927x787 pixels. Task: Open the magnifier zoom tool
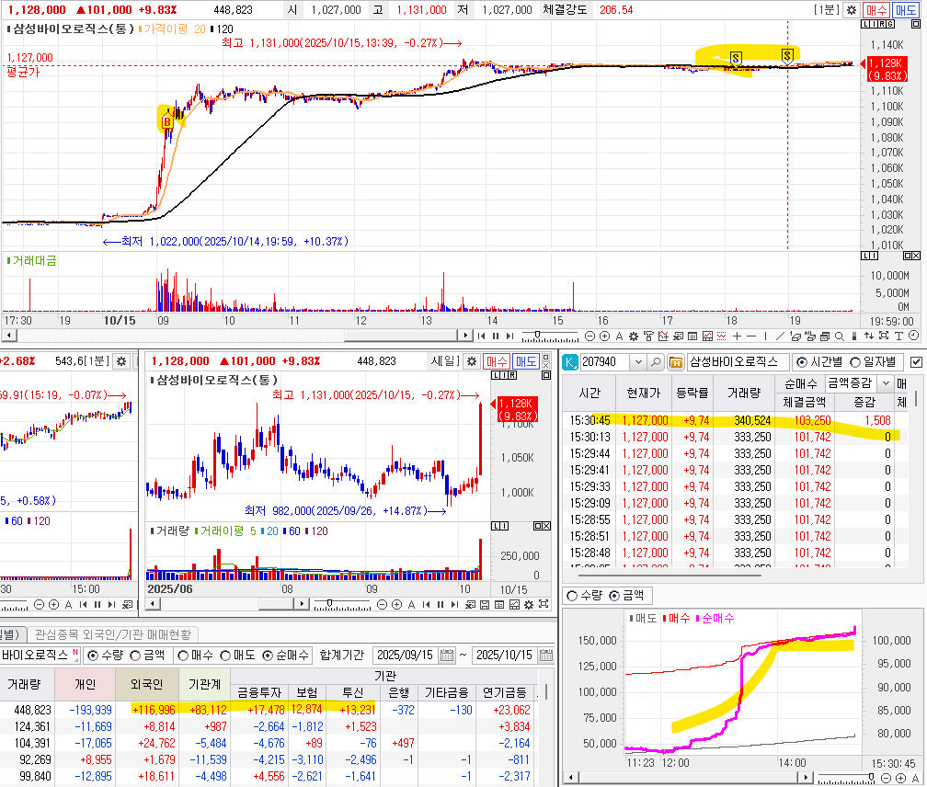pos(839,336)
